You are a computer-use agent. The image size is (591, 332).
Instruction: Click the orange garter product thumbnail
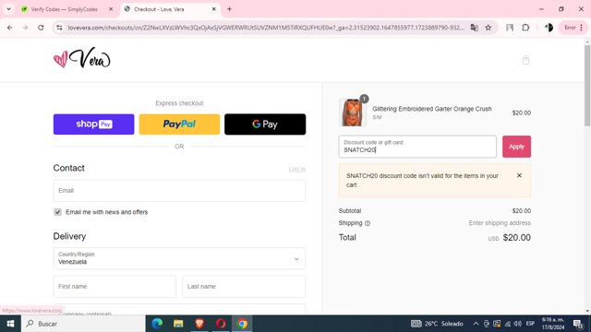(353, 113)
